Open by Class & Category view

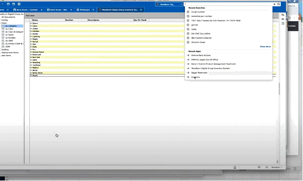pos(14,32)
